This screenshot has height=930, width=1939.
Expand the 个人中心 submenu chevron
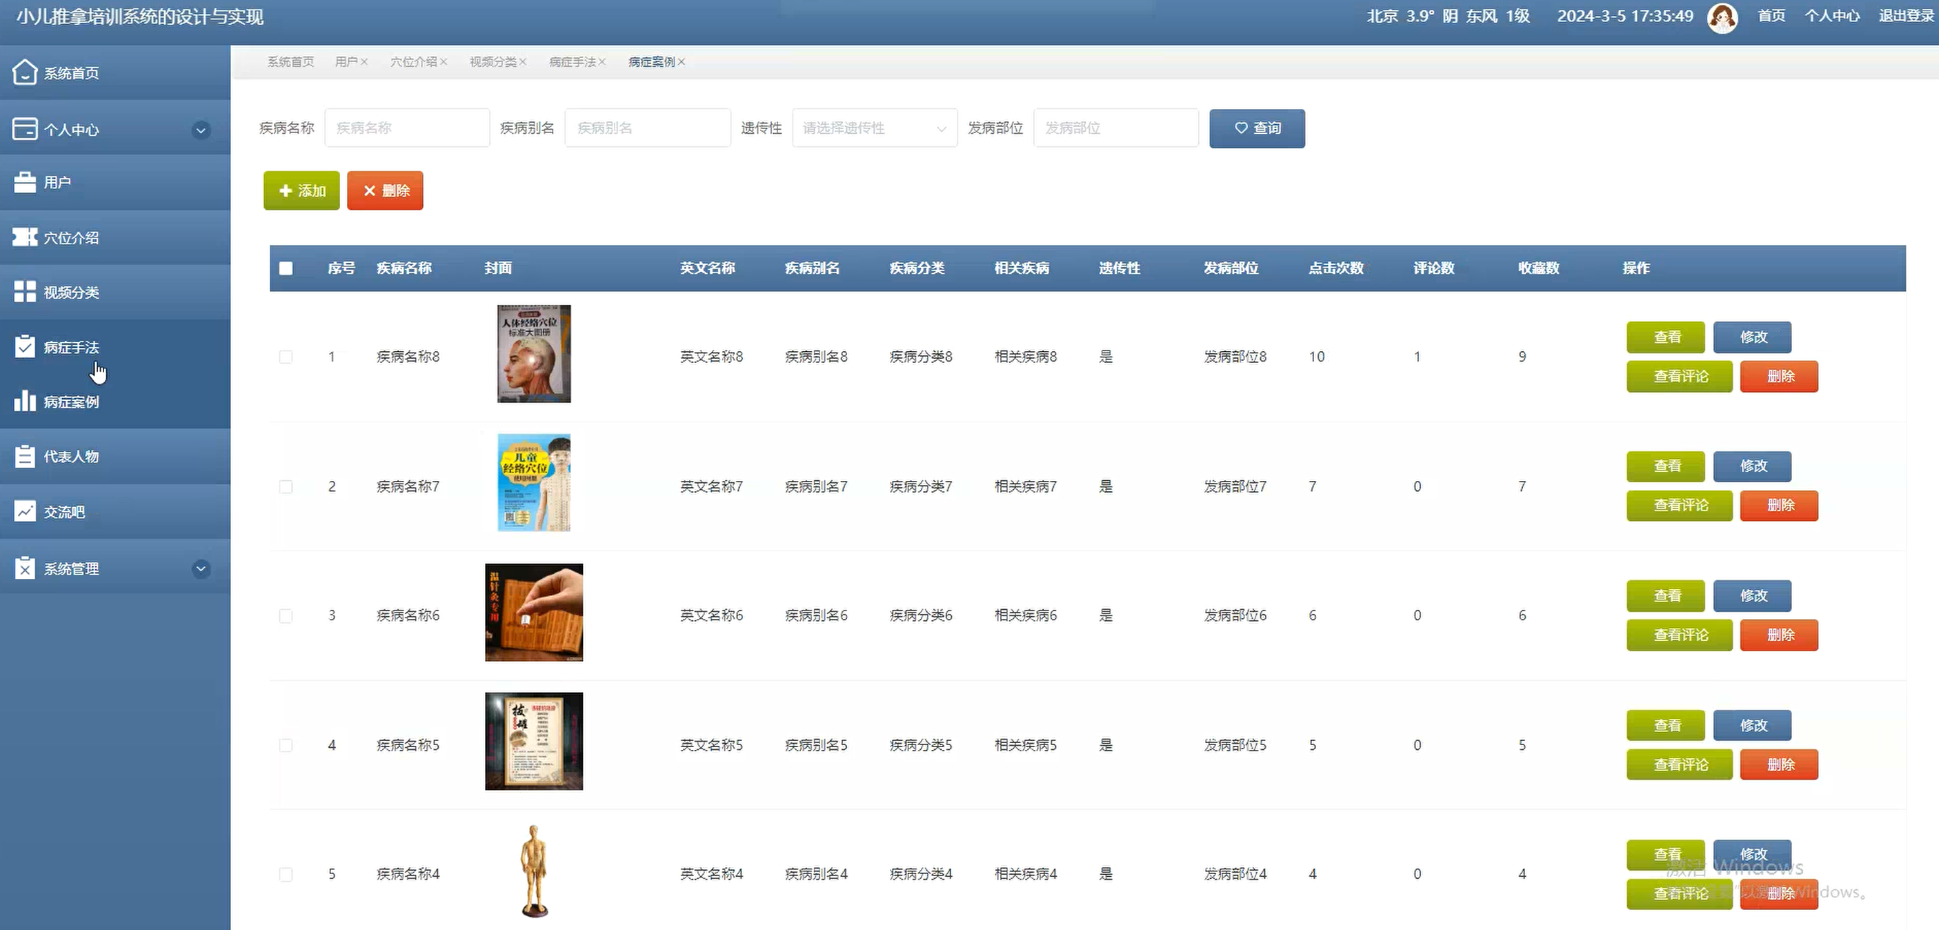tap(201, 130)
